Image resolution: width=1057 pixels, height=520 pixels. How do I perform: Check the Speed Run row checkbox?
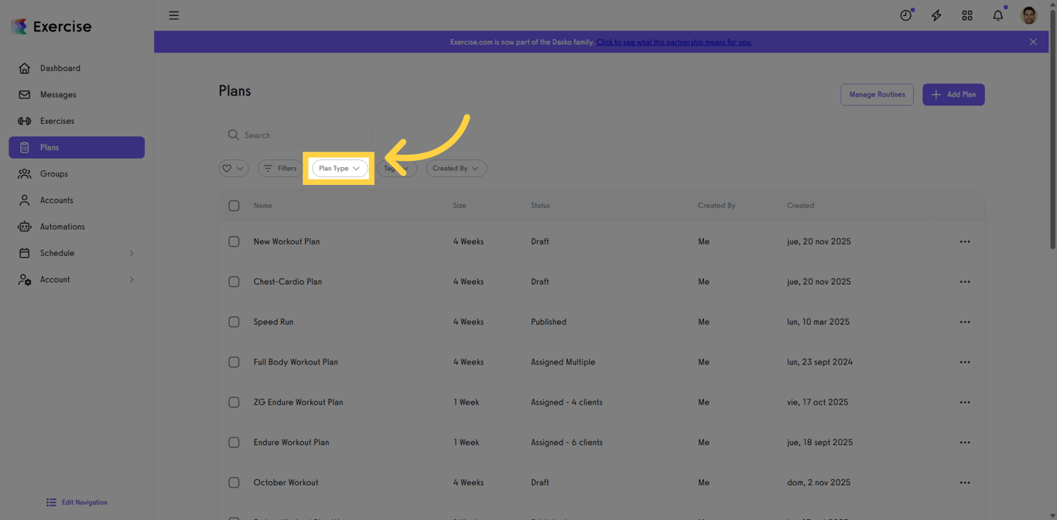pyautogui.click(x=234, y=322)
